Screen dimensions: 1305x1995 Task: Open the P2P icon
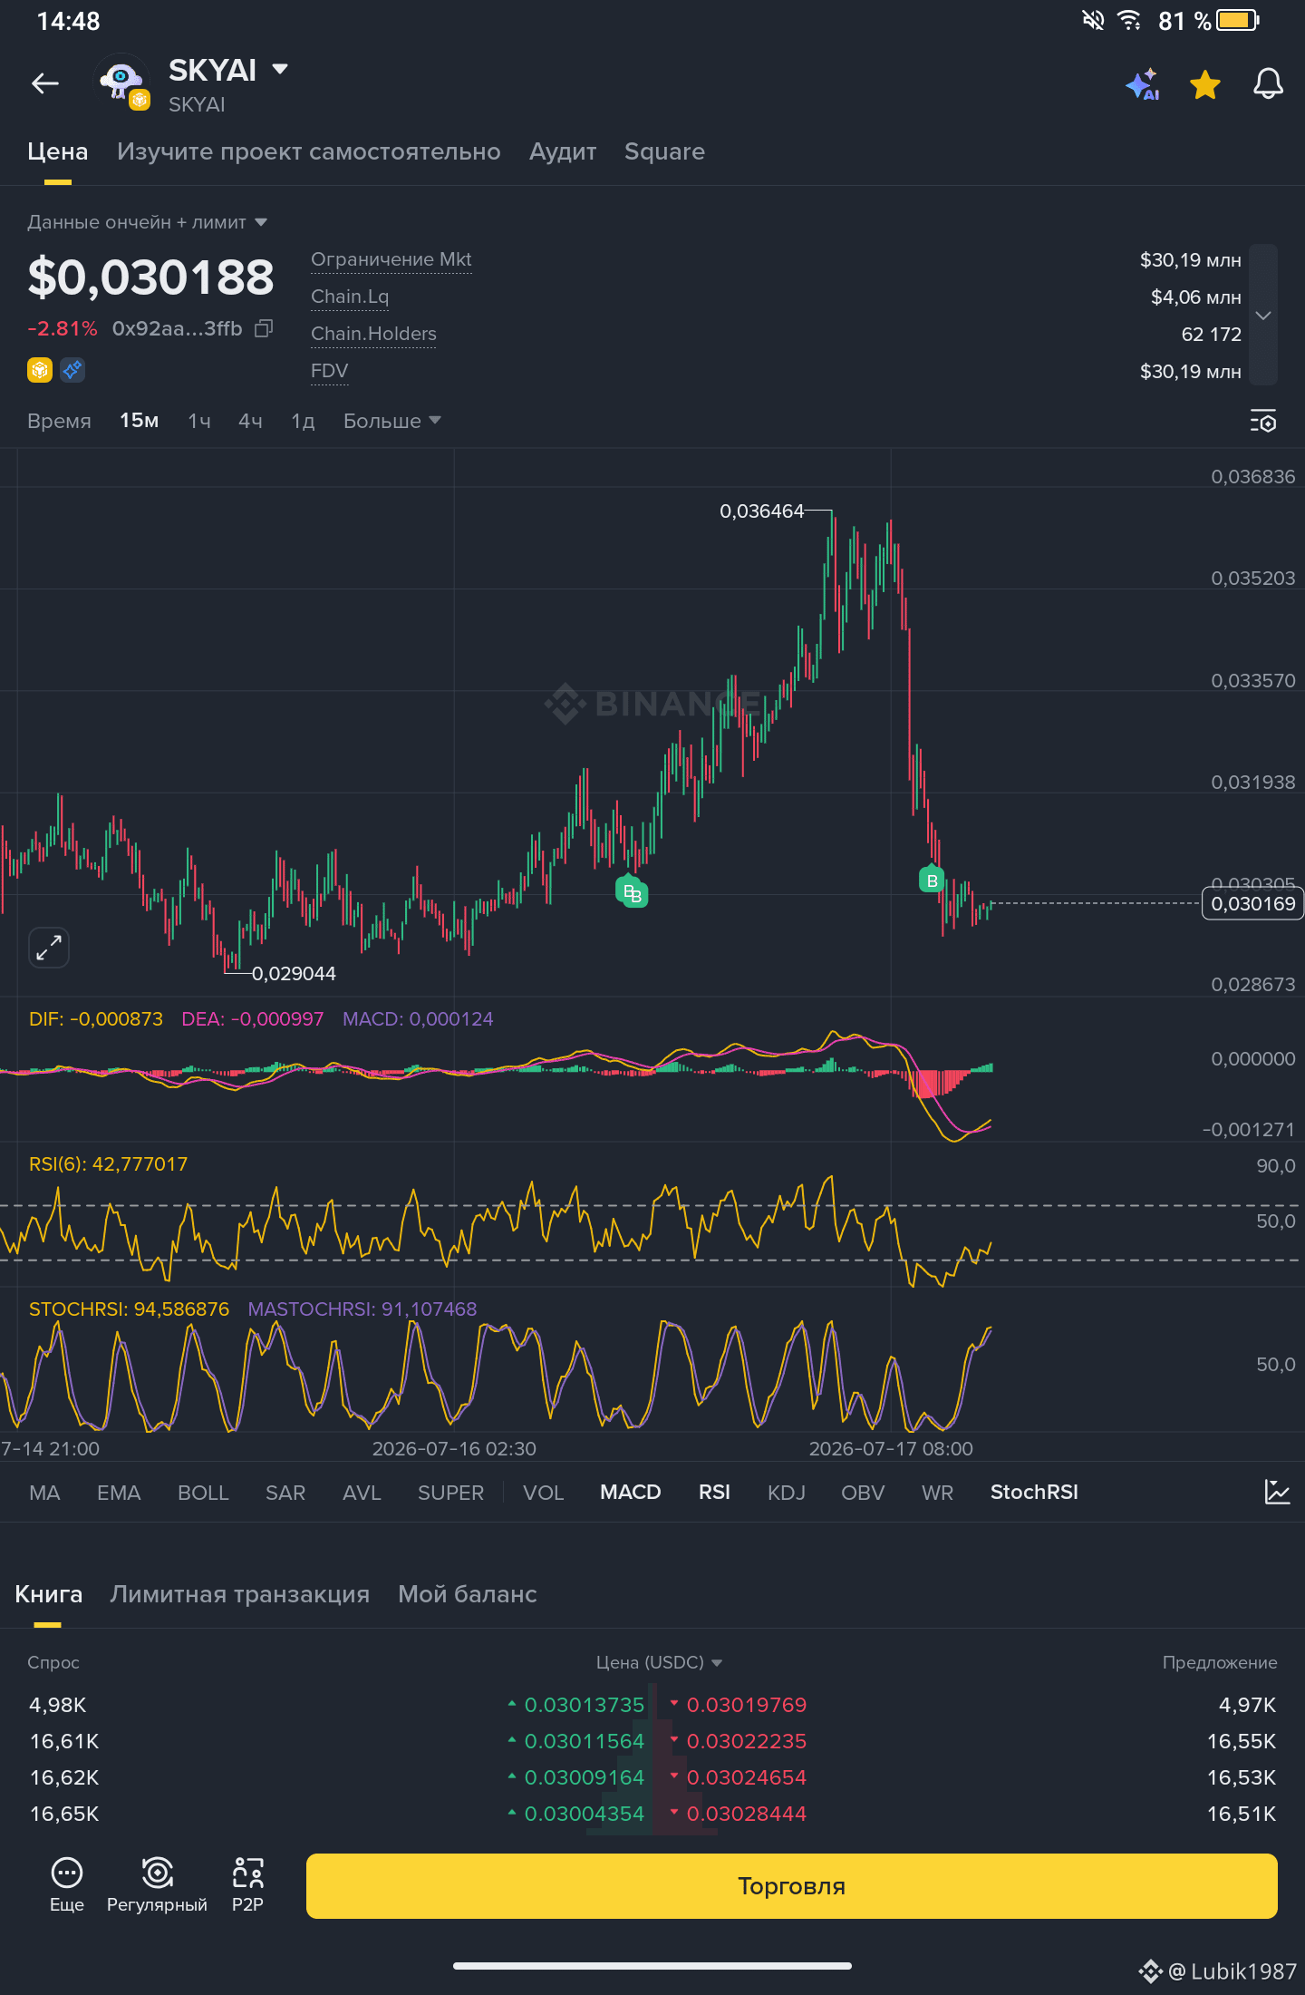pyautogui.click(x=247, y=1884)
